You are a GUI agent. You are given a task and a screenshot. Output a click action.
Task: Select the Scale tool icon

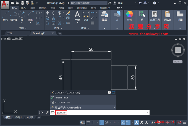click(x=53, y=23)
